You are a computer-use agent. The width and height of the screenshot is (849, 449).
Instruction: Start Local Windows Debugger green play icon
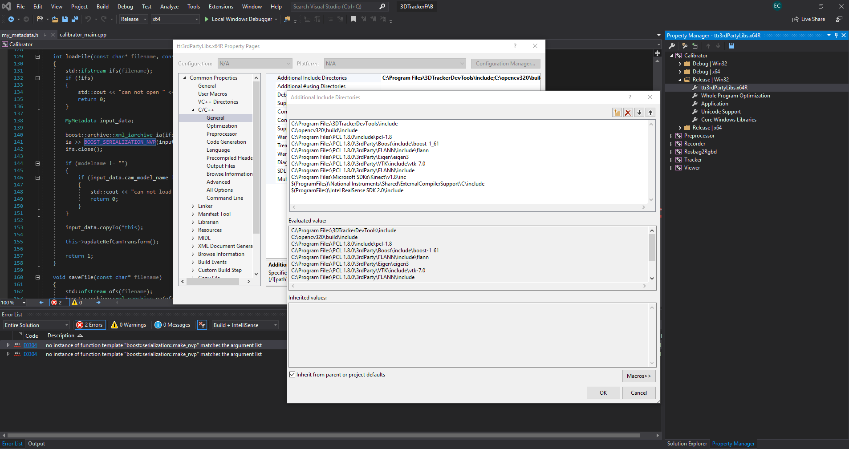click(x=206, y=19)
